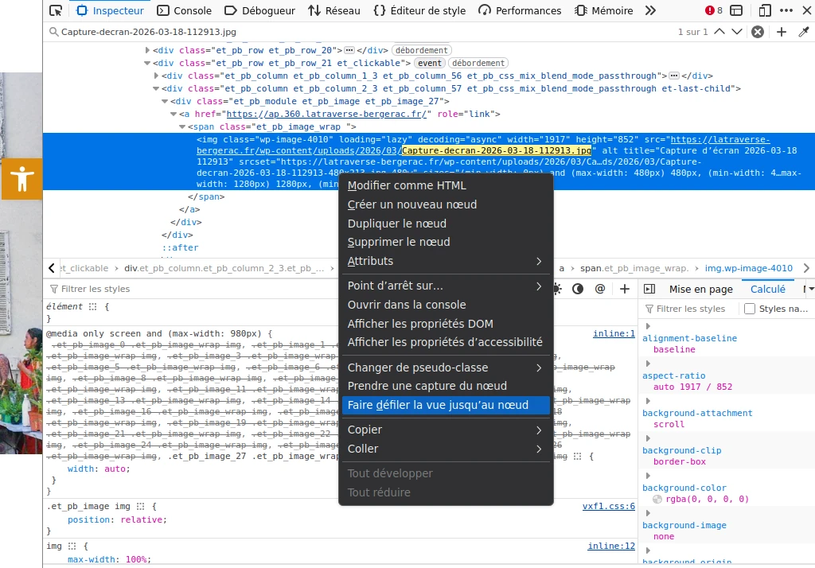The height and width of the screenshot is (568, 815).
Task: Add a new node with plus icon
Action: pyautogui.click(x=782, y=32)
